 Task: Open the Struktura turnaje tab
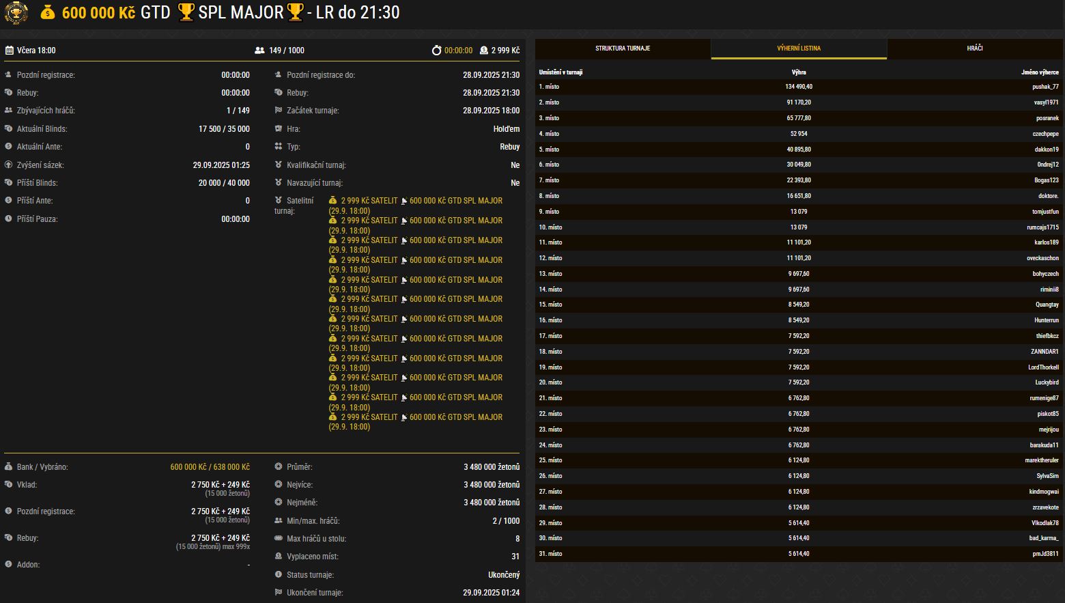point(623,48)
